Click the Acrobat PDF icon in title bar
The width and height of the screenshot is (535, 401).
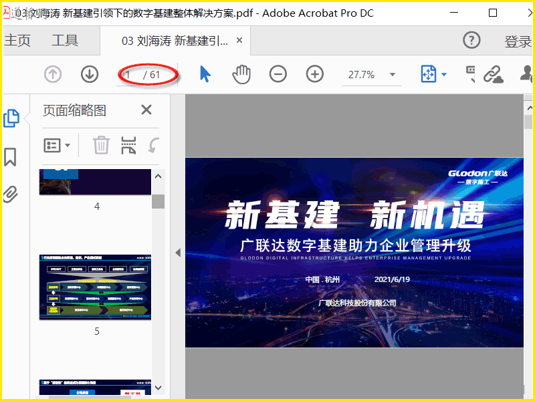tap(7, 12)
